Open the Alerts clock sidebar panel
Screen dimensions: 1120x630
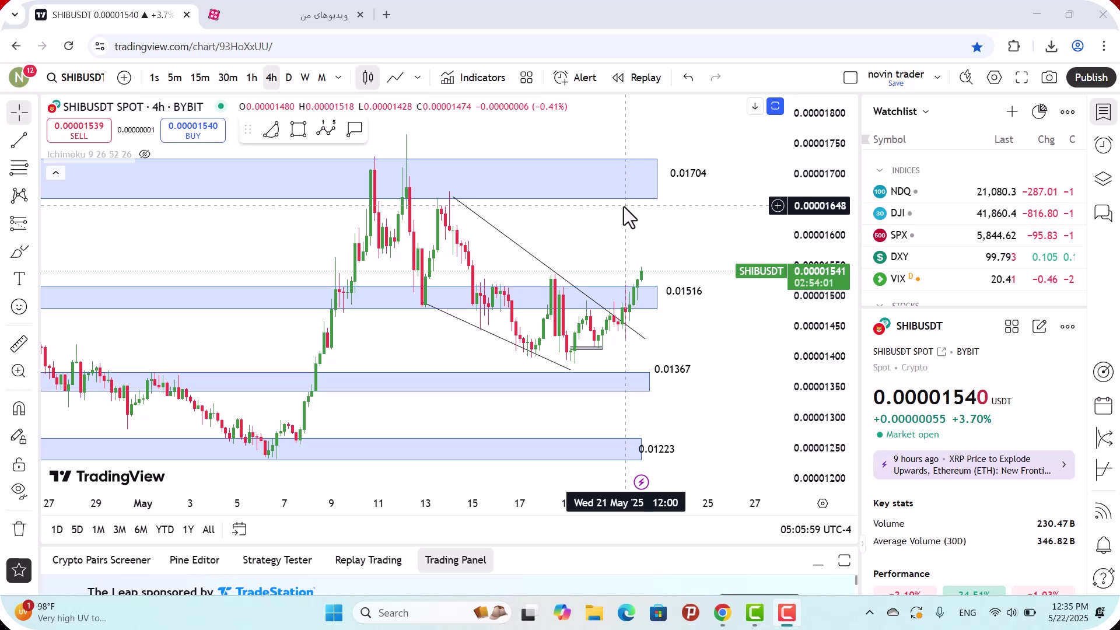tap(1103, 145)
